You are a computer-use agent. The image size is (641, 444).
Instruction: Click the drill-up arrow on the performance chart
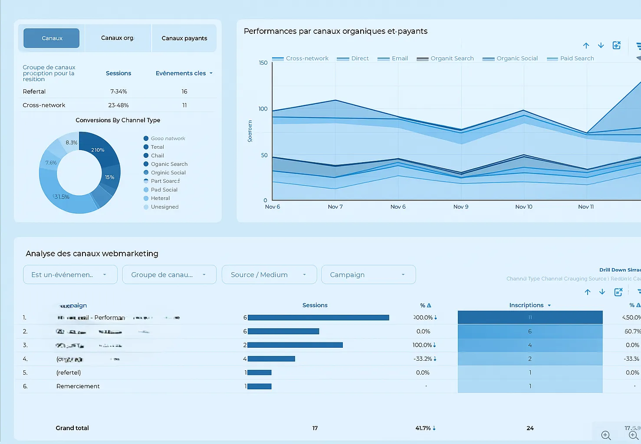(586, 45)
